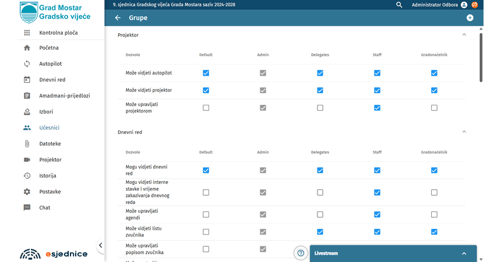501x262 pixels.
Task: Collapse the Projektor permissions section
Action: [464, 35]
